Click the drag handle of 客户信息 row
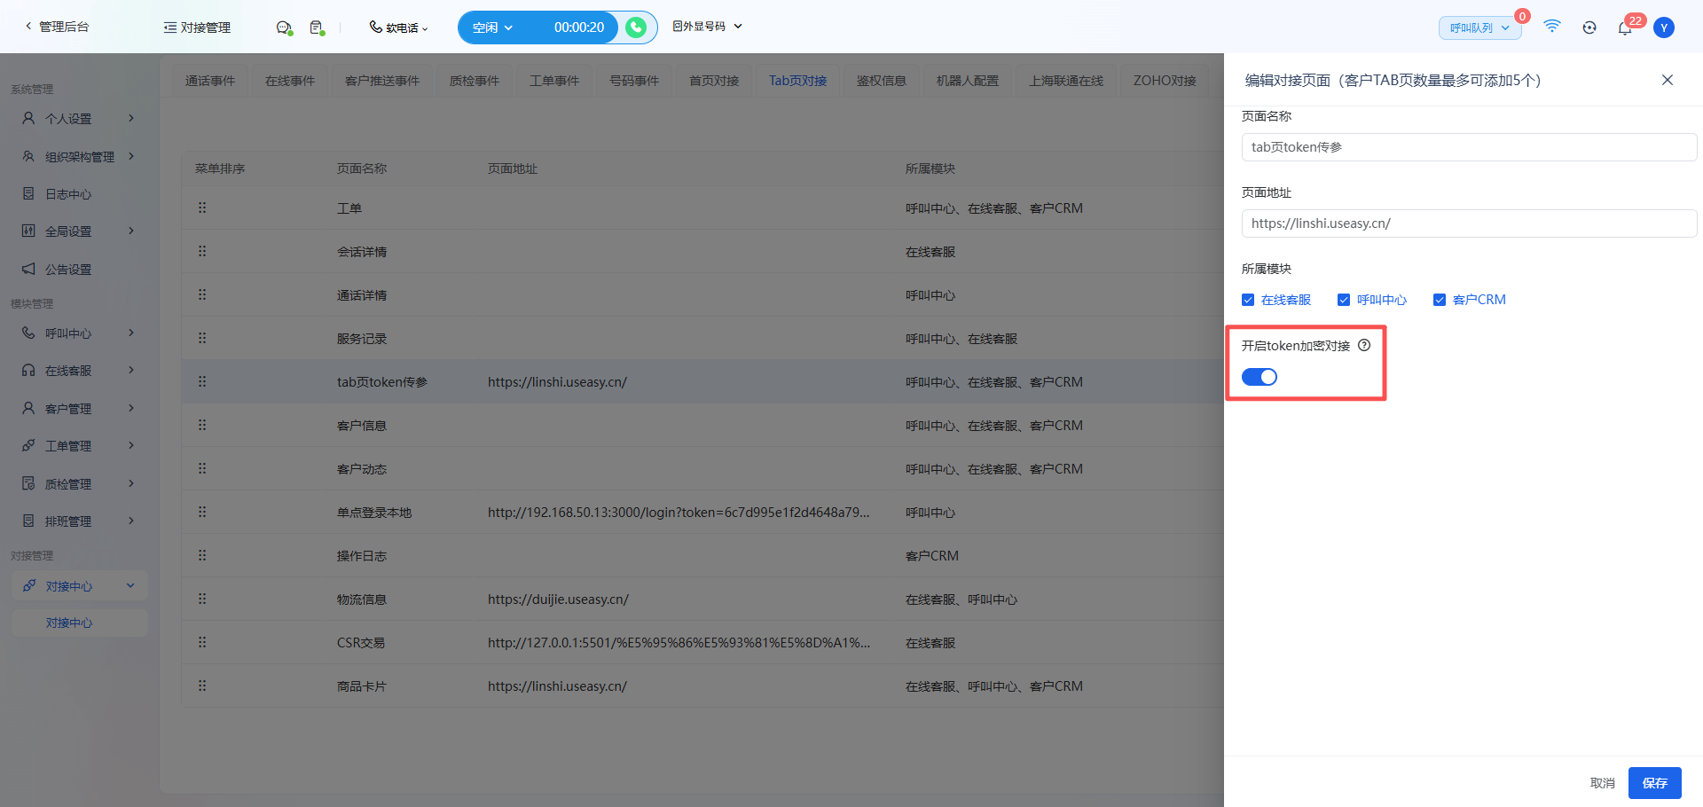This screenshot has height=807, width=1703. tap(202, 425)
